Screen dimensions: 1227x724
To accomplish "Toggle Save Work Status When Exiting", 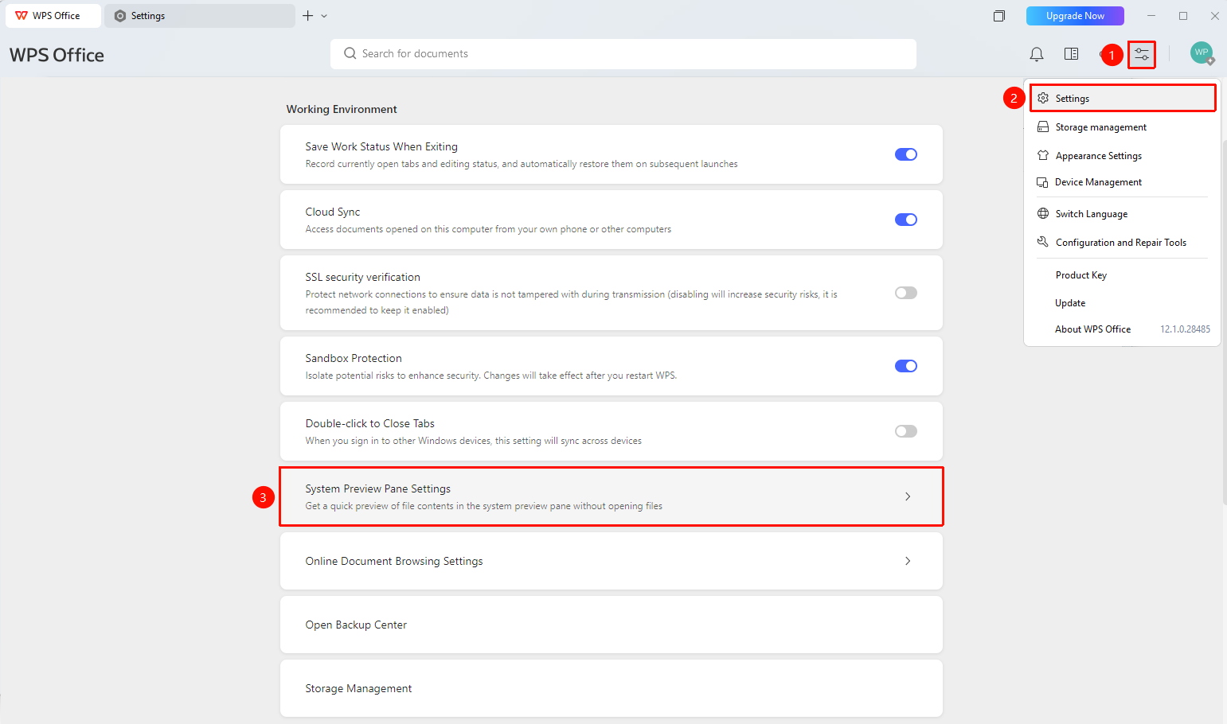I will point(906,154).
